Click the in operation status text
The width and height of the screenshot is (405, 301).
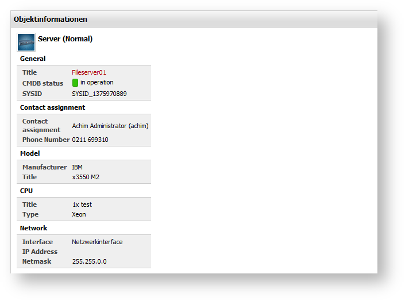click(97, 82)
